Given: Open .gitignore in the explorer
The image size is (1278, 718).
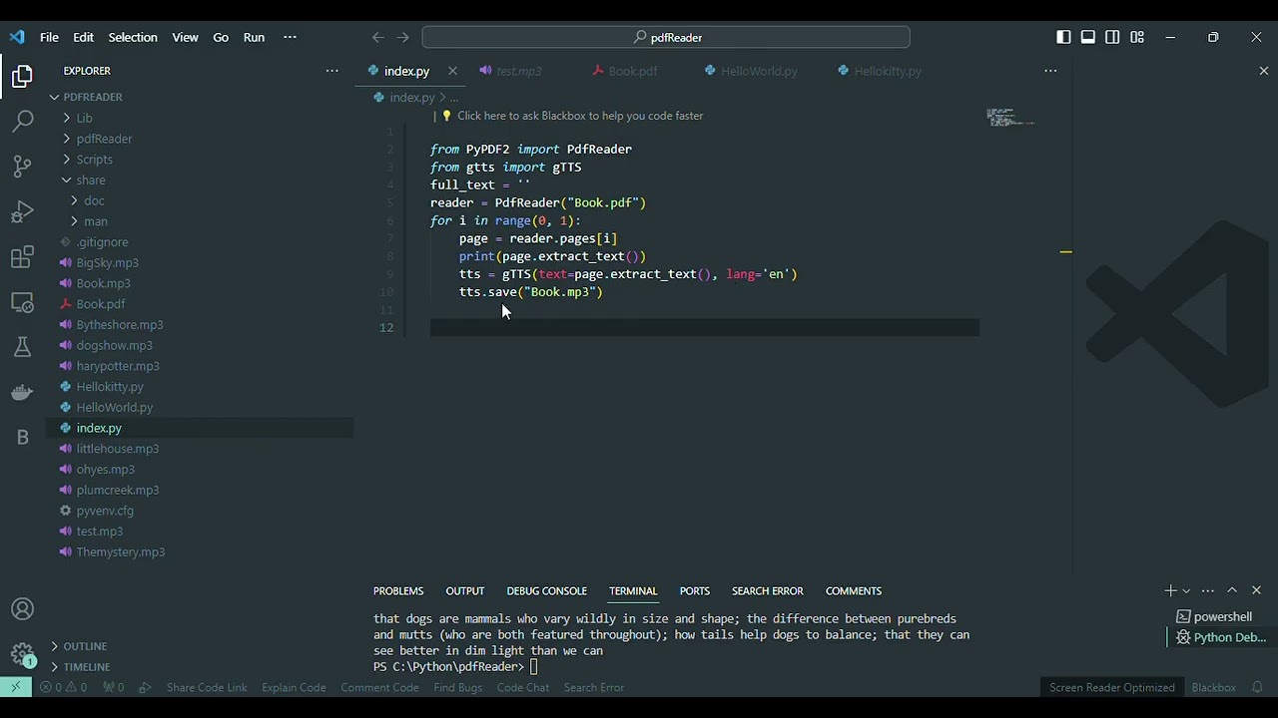Looking at the screenshot, I should tap(102, 242).
